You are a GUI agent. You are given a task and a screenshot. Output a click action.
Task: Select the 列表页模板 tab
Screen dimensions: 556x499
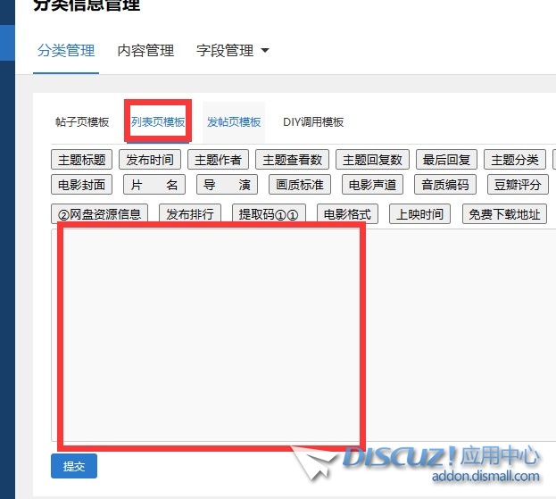tap(158, 122)
